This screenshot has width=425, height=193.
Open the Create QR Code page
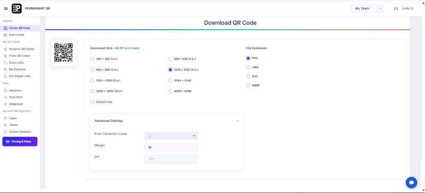click(20, 28)
